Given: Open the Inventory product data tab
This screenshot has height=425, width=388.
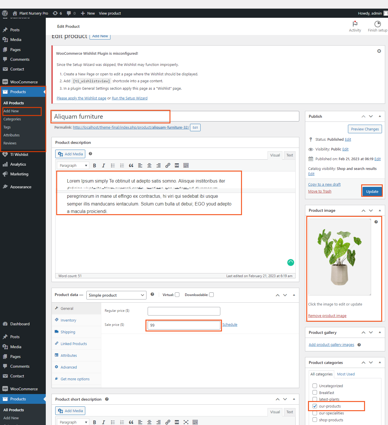Looking at the screenshot, I should [68, 320].
